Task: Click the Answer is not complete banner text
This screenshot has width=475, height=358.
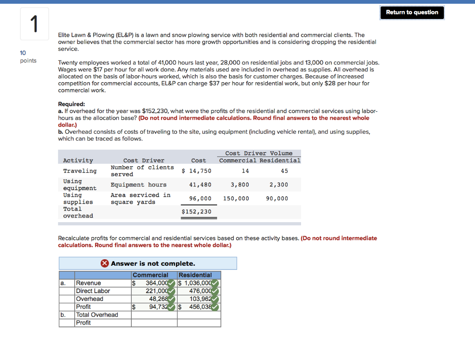Action: [153, 263]
